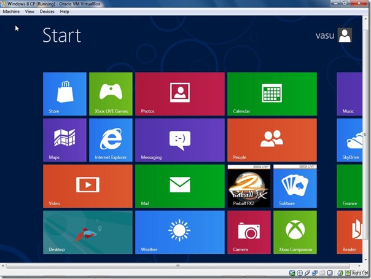
Task: Open the Devices menu
Action: tap(47, 11)
